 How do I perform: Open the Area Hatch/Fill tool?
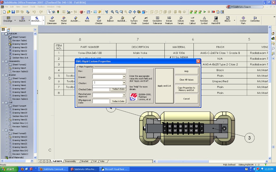216,20
